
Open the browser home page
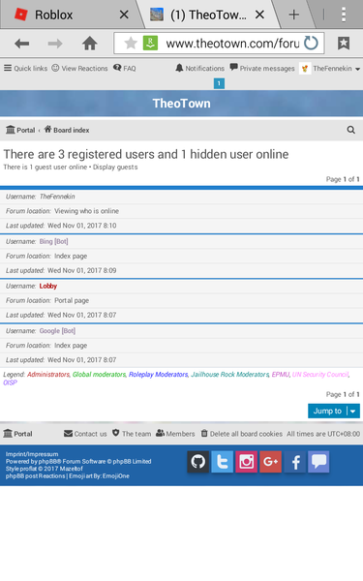(90, 44)
